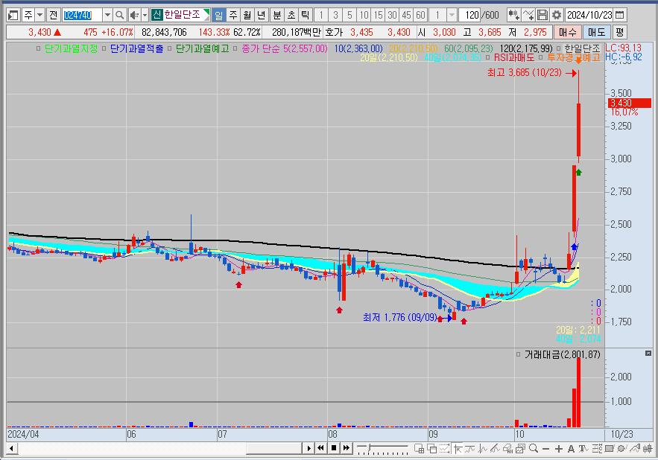The width and height of the screenshot is (658, 460).
Task: Click the zoom magnifier in bottom toolbar
Action: [x=534, y=449]
